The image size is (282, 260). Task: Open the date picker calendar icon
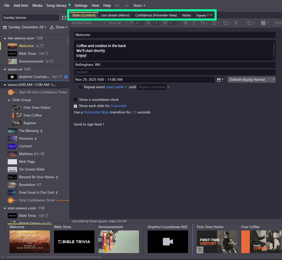pos(220,80)
